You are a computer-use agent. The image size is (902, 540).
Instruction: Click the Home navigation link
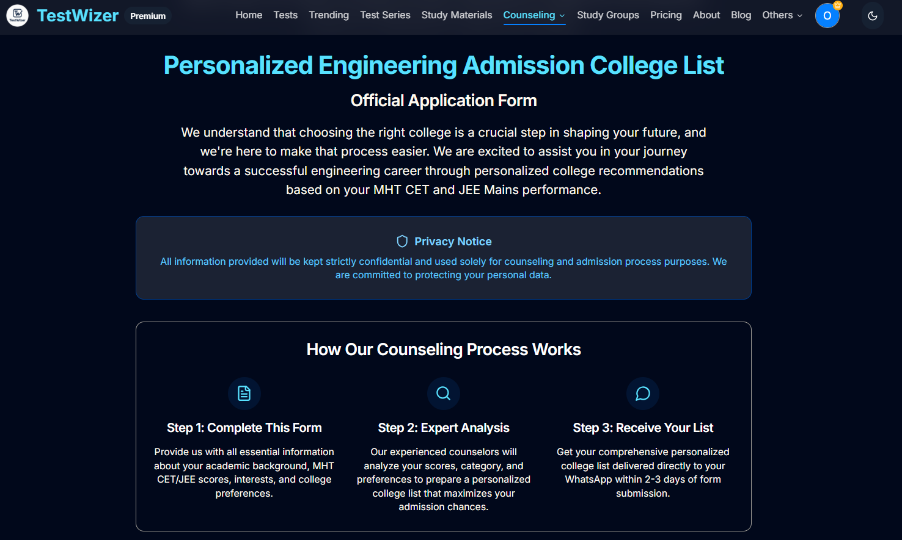[x=249, y=15]
